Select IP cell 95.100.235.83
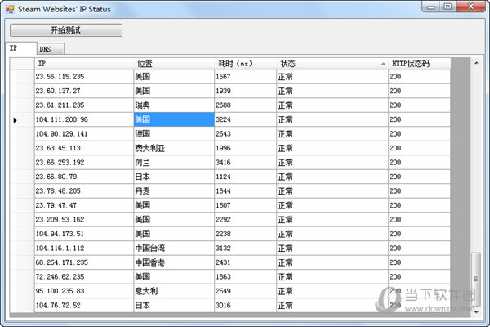This screenshot has height=327, width=490. coord(84,291)
